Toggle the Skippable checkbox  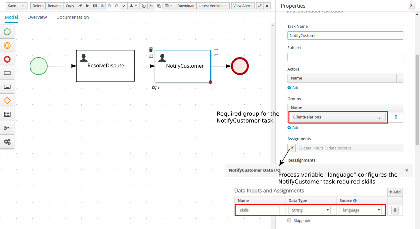point(289,220)
